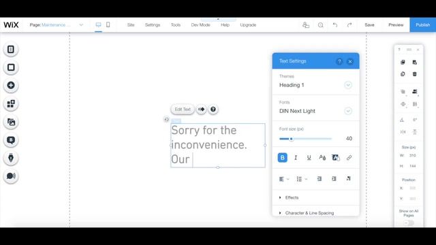The height and width of the screenshot is (245, 436).
Task: Open the text highlight color picker
Action: [336, 158]
